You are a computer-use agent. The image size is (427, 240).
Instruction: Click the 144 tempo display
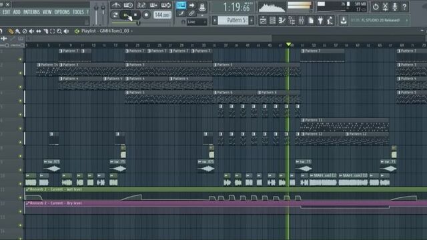162,15
